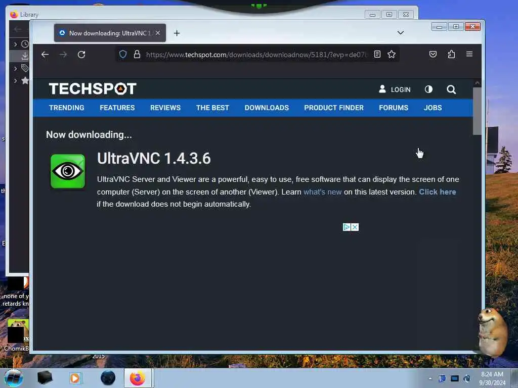Open the TechSpot search magnifier
This screenshot has width=518, height=388.
click(451, 89)
